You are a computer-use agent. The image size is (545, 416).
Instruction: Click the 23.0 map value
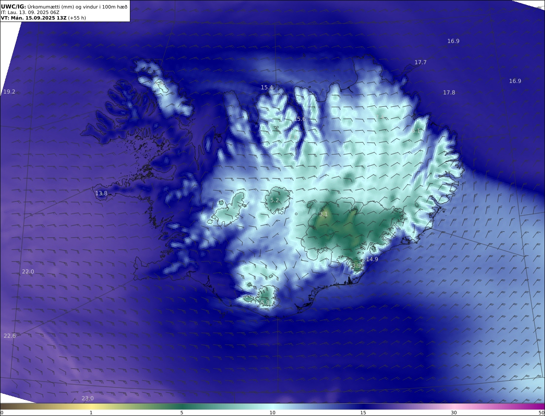pyautogui.click(x=88, y=398)
